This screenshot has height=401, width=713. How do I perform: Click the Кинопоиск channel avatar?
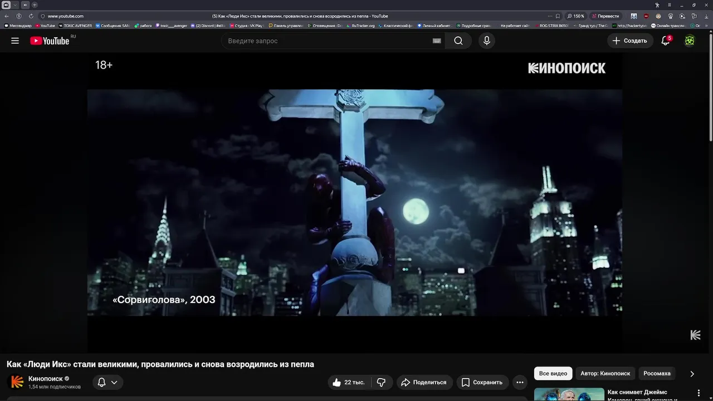(x=17, y=382)
